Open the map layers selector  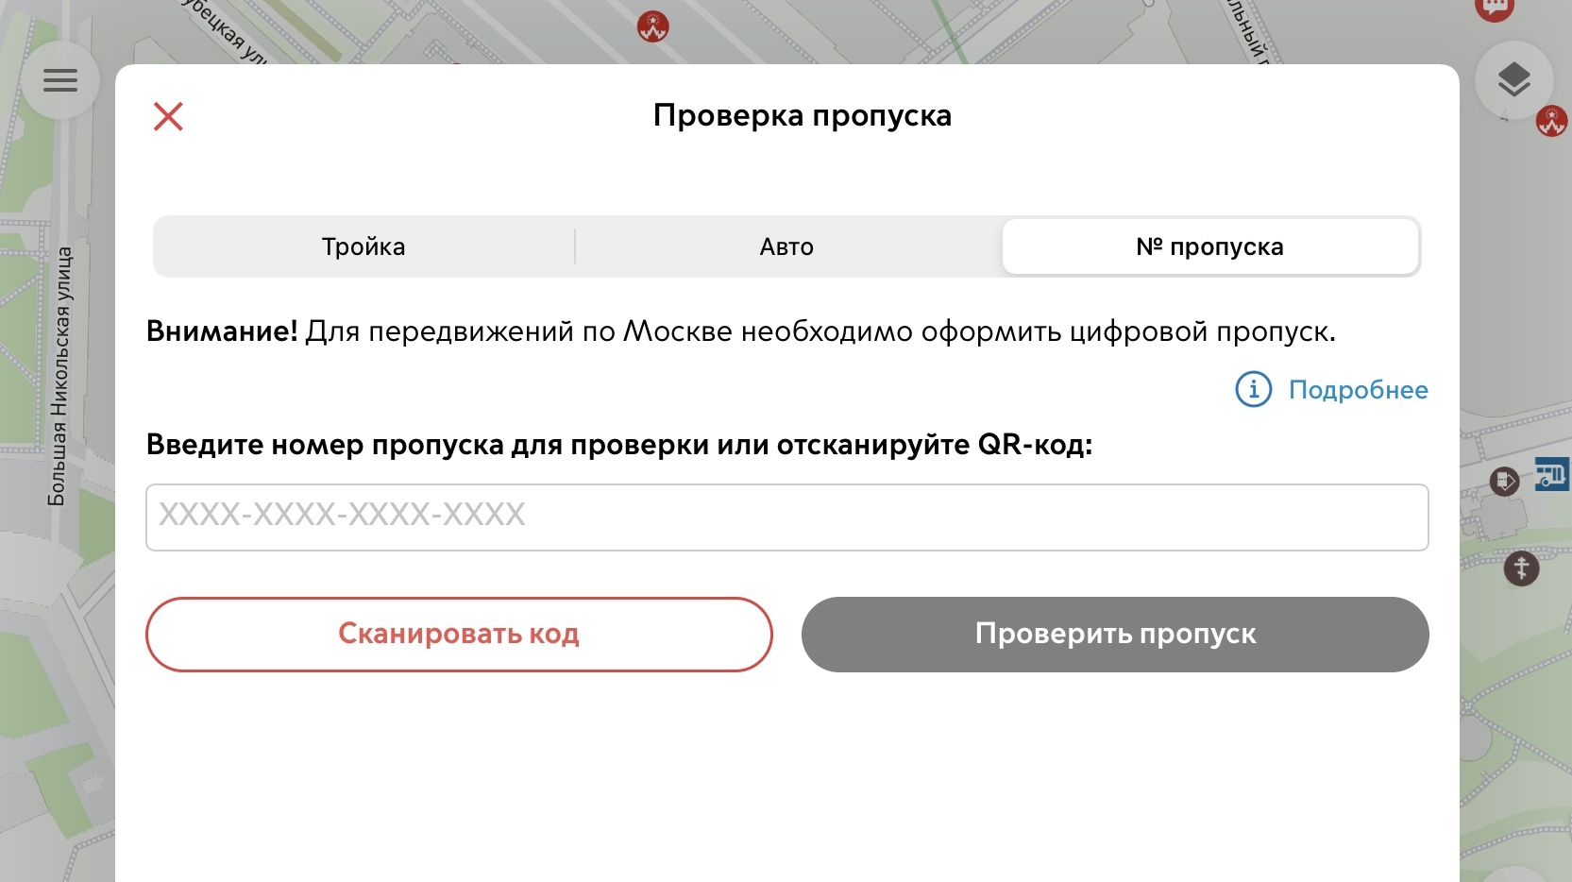coord(1513,81)
